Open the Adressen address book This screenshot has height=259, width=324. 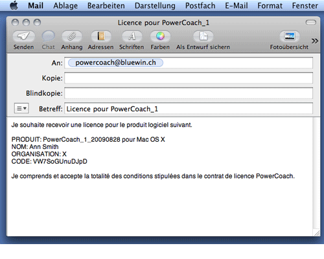click(101, 36)
